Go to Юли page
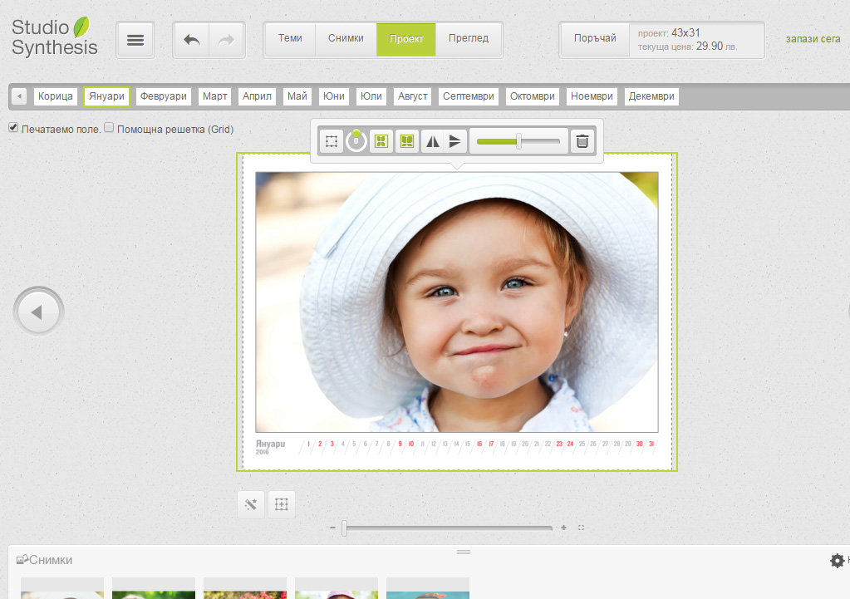The width and height of the screenshot is (850, 599). point(371,96)
